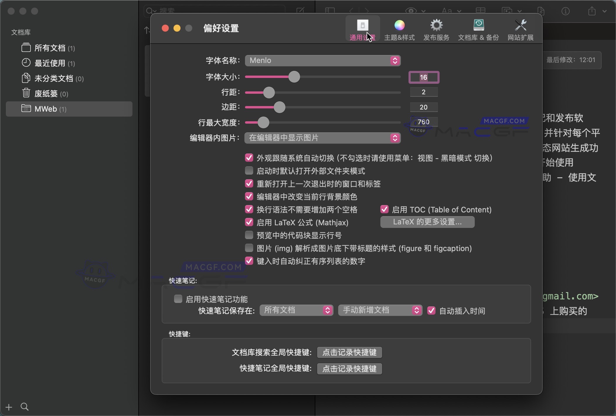Screen dimensions: 616x416
Task: Open the 发布服务 preferences tab
Action: (436, 29)
